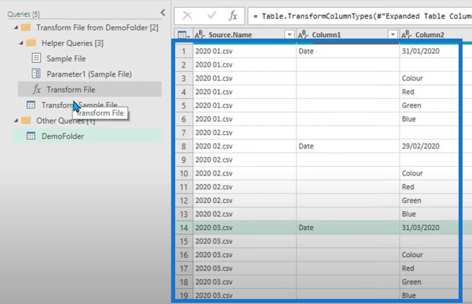This screenshot has height=304, width=472.
Task: Click the Green cell in row 12
Action: 429,200
